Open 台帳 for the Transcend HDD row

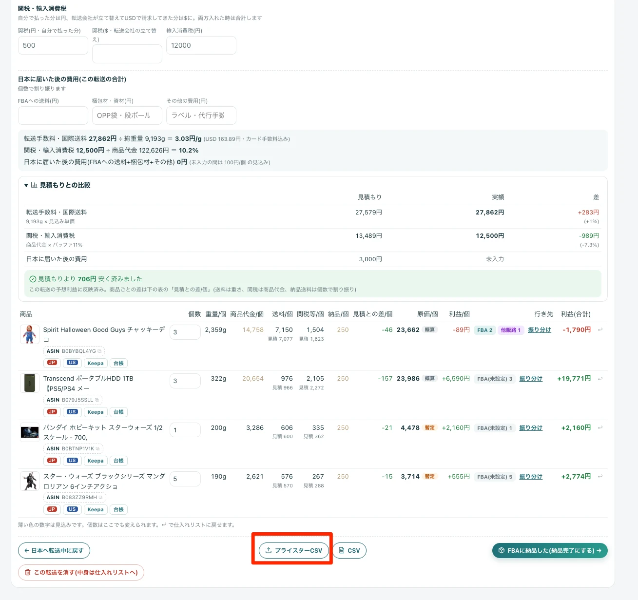pyautogui.click(x=118, y=412)
